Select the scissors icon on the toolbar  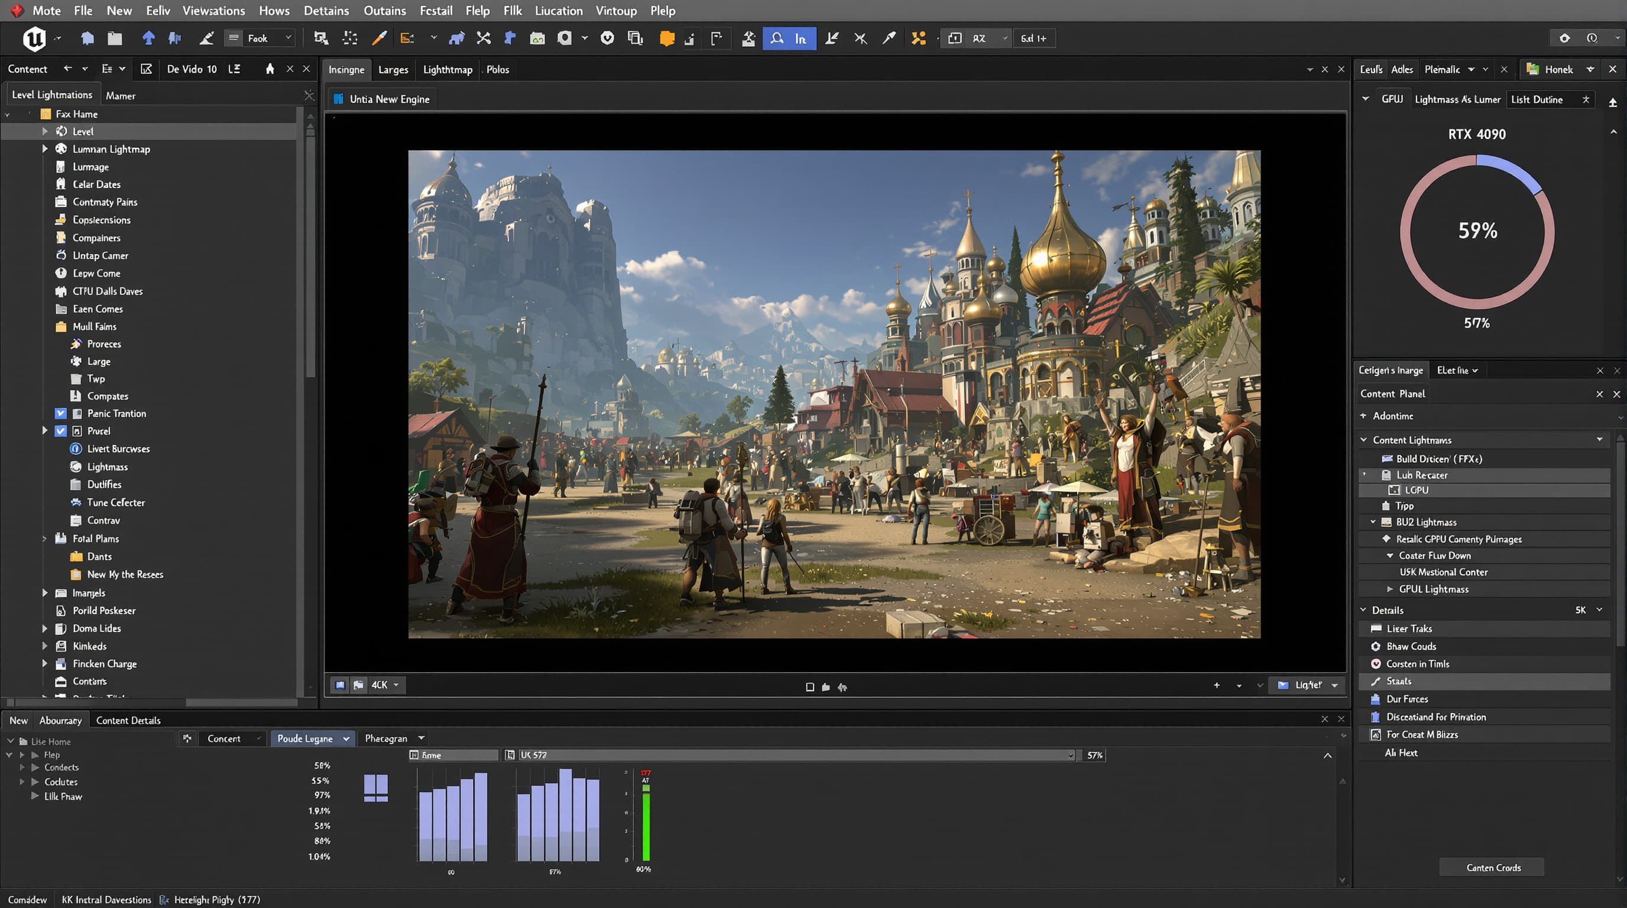[x=483, y=38]
